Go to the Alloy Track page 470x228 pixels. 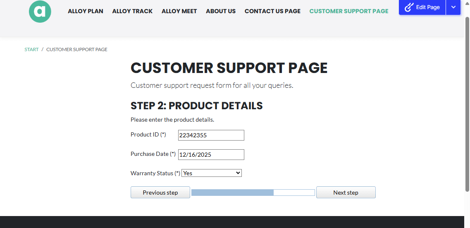(x=132, y=11)
